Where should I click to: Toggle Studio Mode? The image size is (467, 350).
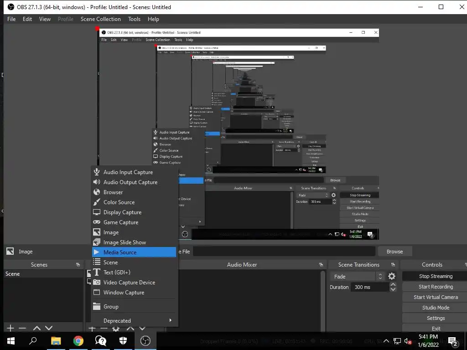tap(436, 308)
